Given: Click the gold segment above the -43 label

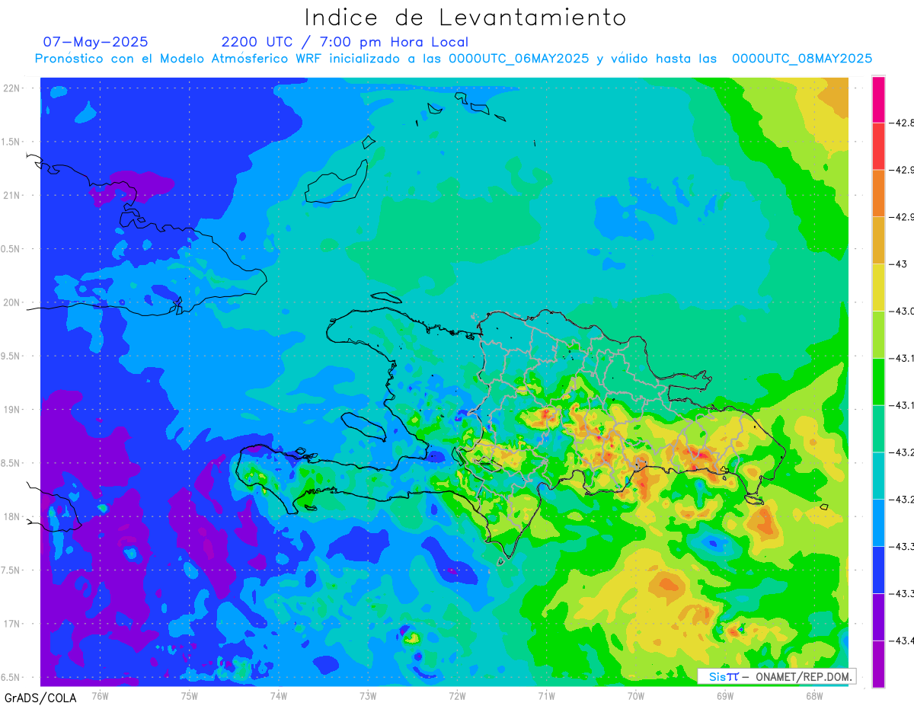Looking at the screenshot, I should pos(878,241).
